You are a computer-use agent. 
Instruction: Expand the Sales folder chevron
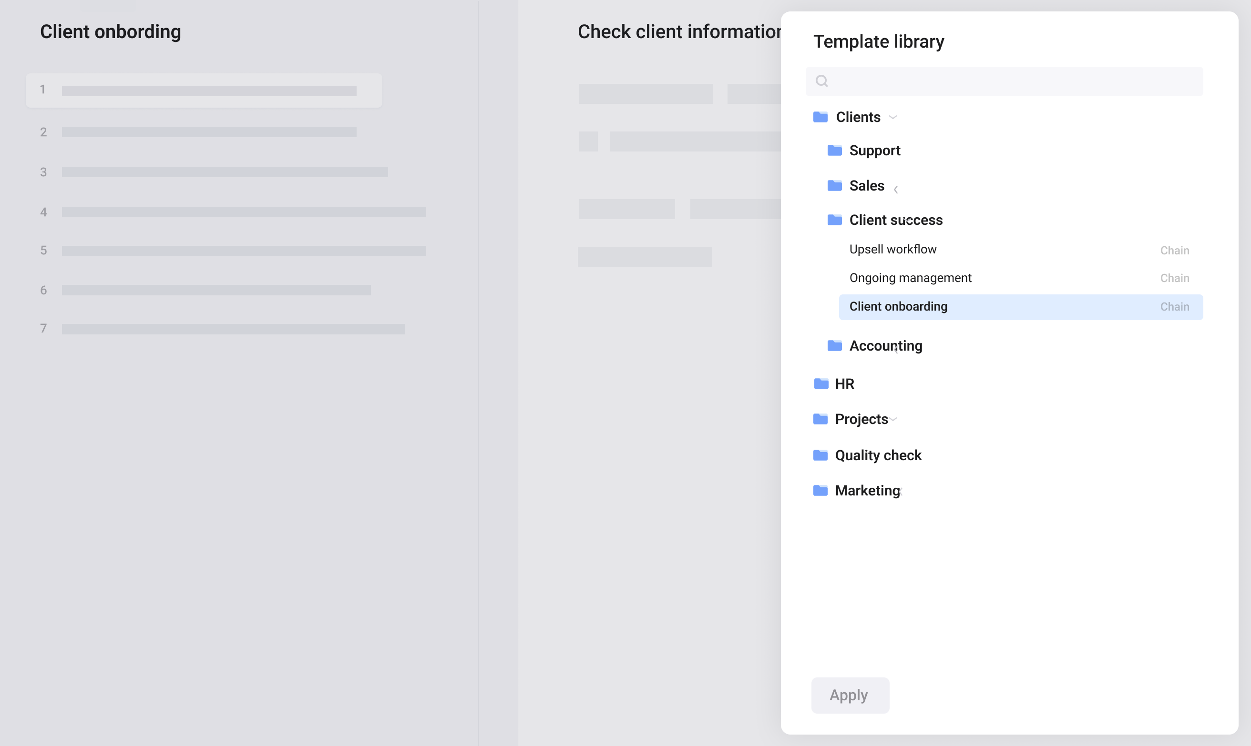(x=896, y=190)
